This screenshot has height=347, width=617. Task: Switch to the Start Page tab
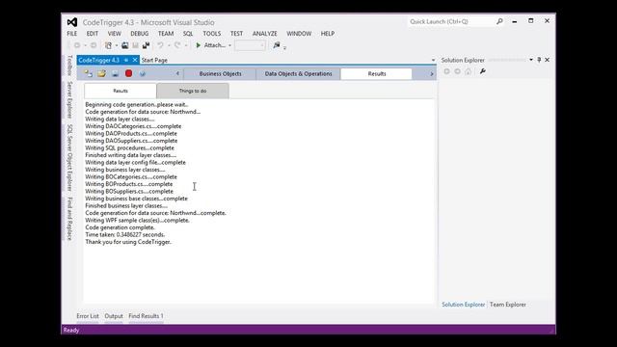point(154,60)
